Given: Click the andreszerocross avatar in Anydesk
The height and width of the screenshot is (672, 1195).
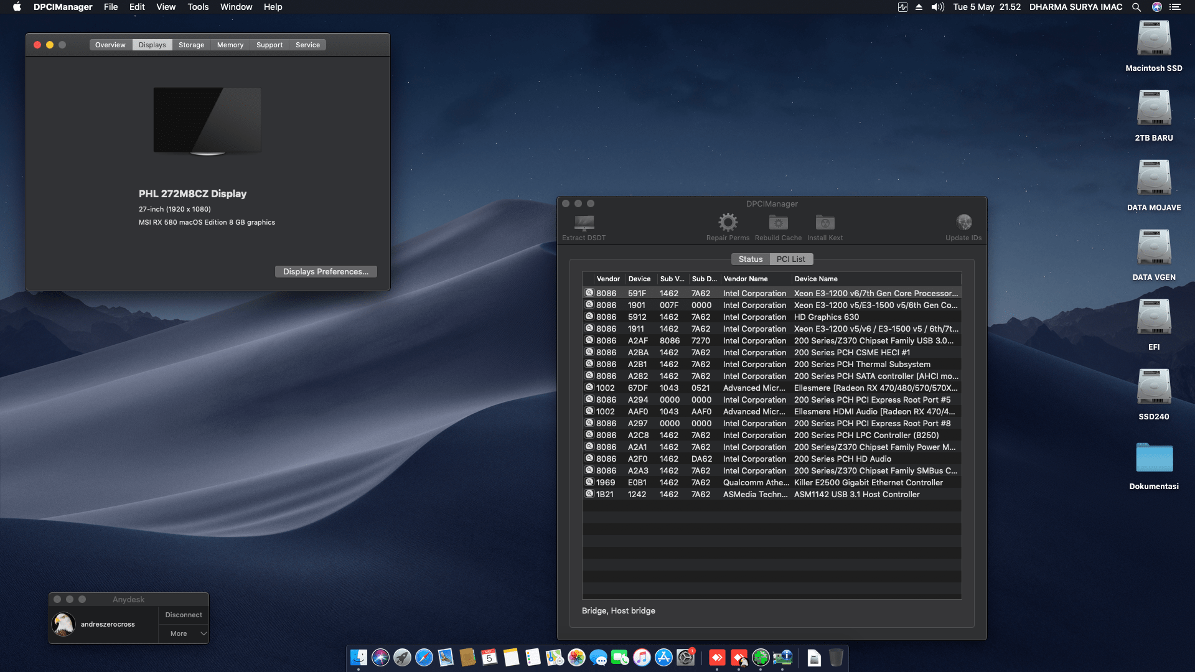Looking at the screenshot, I should (63, 624).
